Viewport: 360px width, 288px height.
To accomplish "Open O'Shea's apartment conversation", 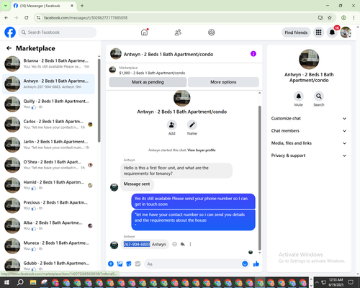I will (49, 165).
